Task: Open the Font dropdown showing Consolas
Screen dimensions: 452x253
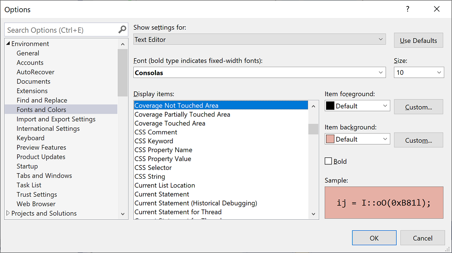Action: click(259, 72)
